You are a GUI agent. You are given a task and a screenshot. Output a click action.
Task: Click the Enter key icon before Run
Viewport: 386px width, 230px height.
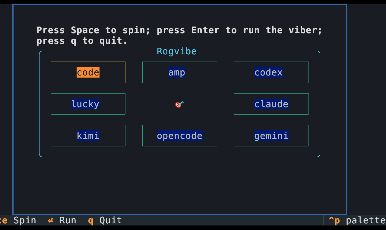(x=51, y=221)
